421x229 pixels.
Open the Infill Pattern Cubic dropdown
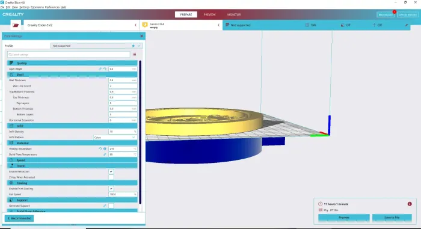(115, 138)
